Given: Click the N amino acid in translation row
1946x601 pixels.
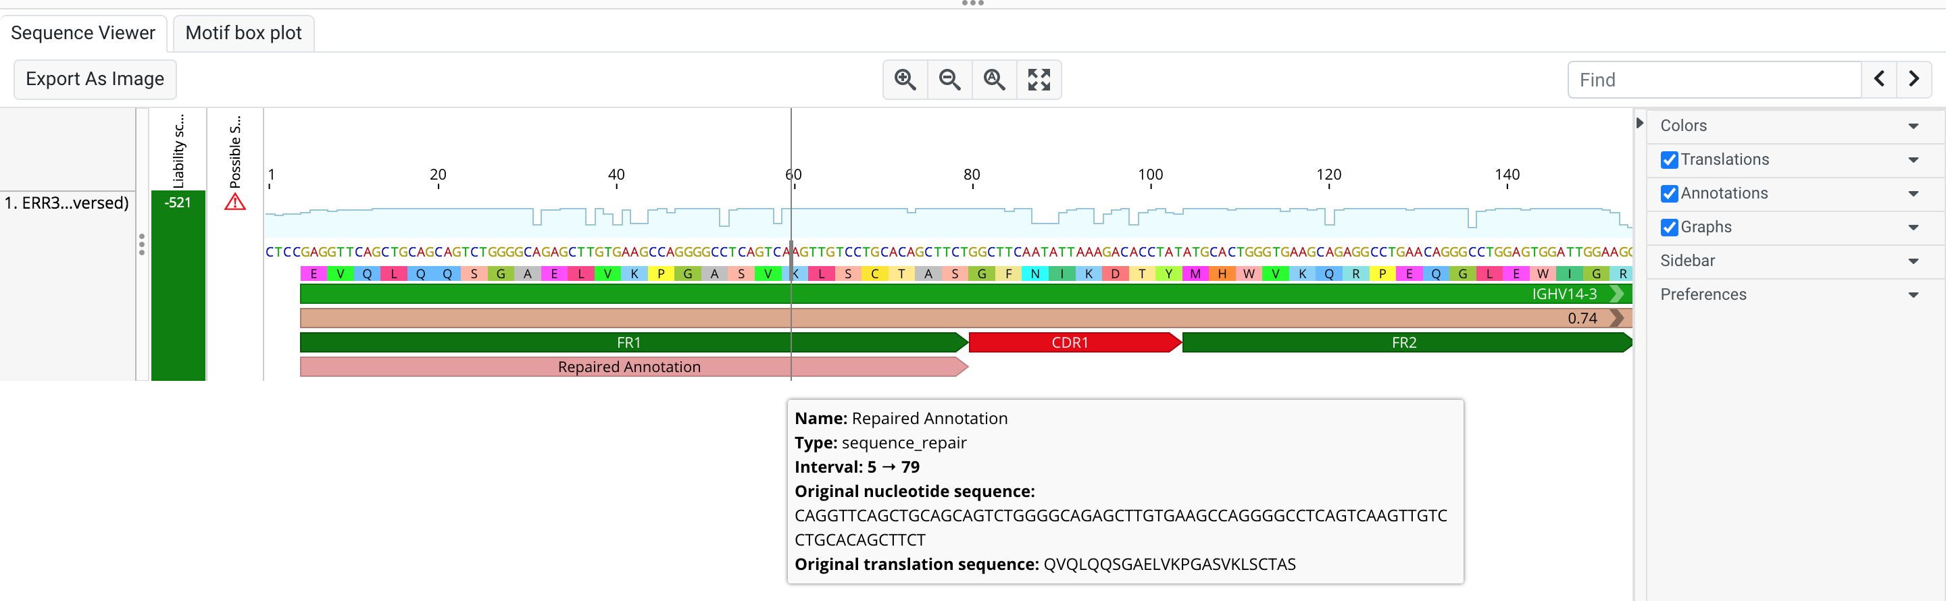Looking at the screenshot, I should click(x=1035, y=274).
